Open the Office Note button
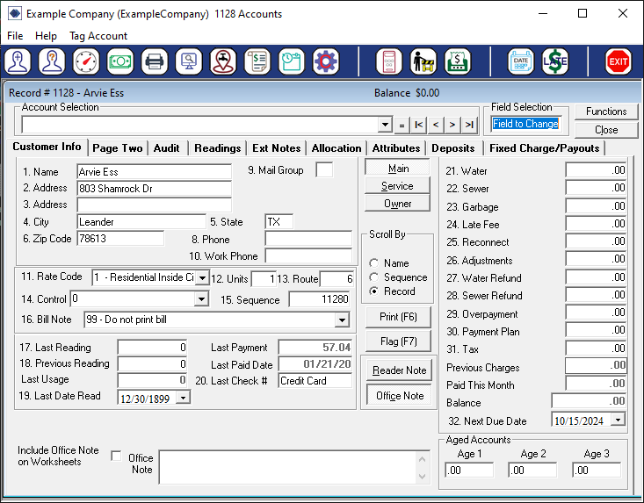The width and height of the screenshot is (644, 503). 399,396
